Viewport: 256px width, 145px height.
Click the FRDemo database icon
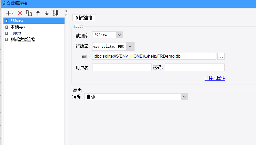[x=7, y=21]
